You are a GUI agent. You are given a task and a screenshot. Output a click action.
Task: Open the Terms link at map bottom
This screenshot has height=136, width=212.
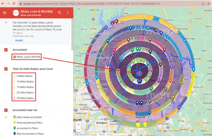click(x=102, y=134)
